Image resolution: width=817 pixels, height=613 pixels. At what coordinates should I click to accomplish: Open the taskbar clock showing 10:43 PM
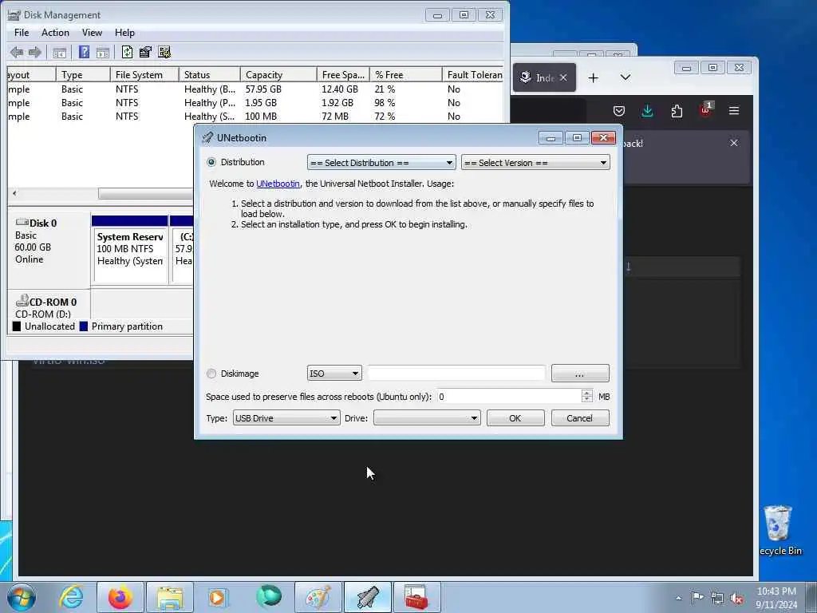coord(776,598)
